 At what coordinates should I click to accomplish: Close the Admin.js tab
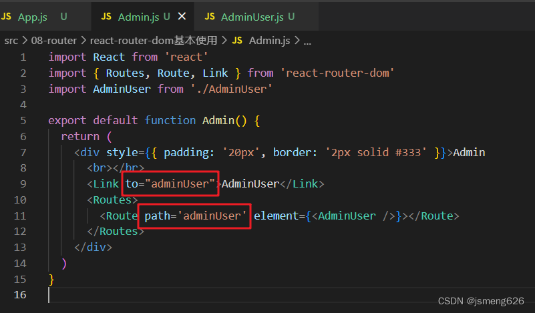click(182, 17)
